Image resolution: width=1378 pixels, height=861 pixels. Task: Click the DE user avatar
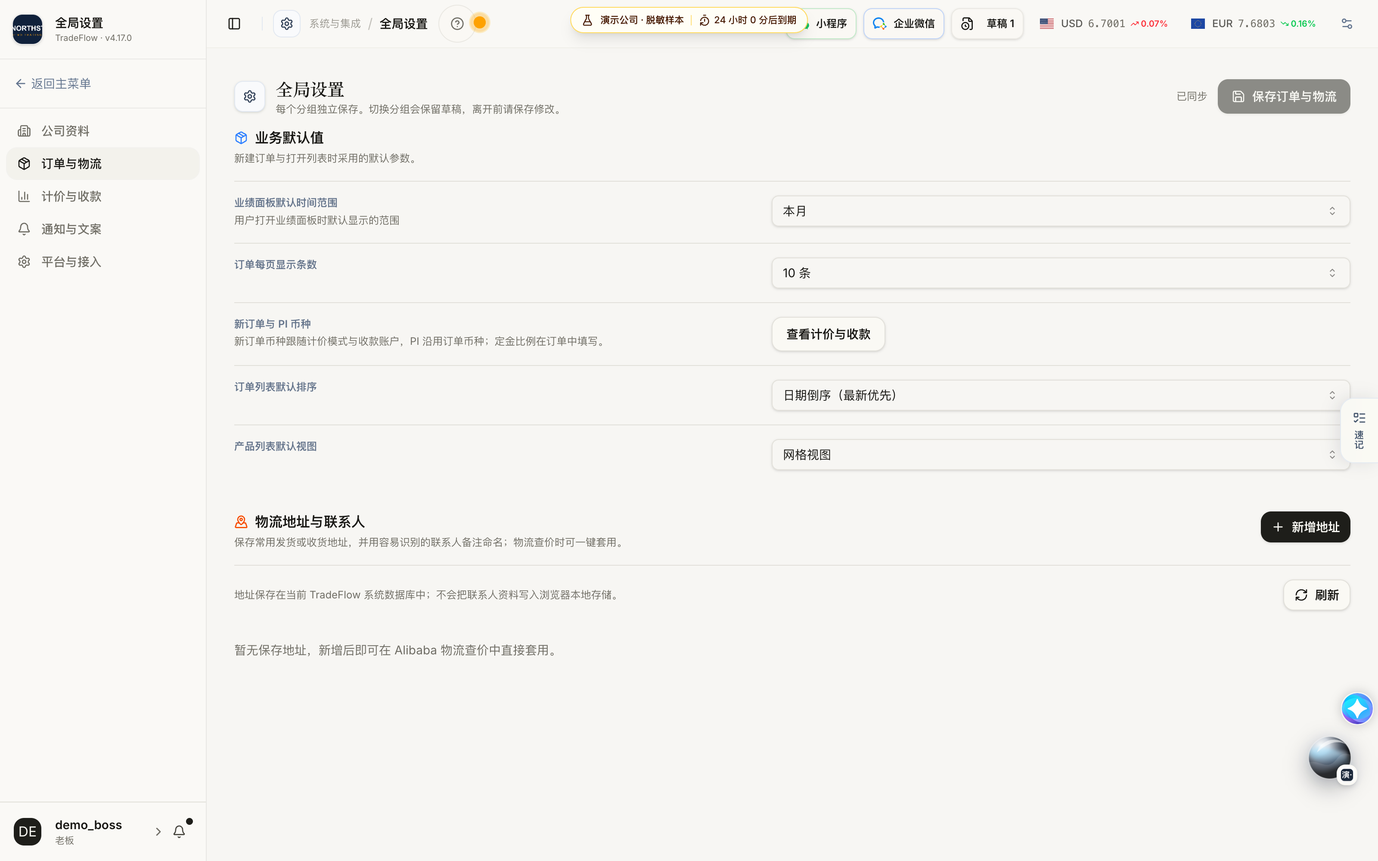click(x=27, y=831)
